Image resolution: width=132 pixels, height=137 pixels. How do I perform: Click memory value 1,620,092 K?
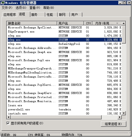113,31
